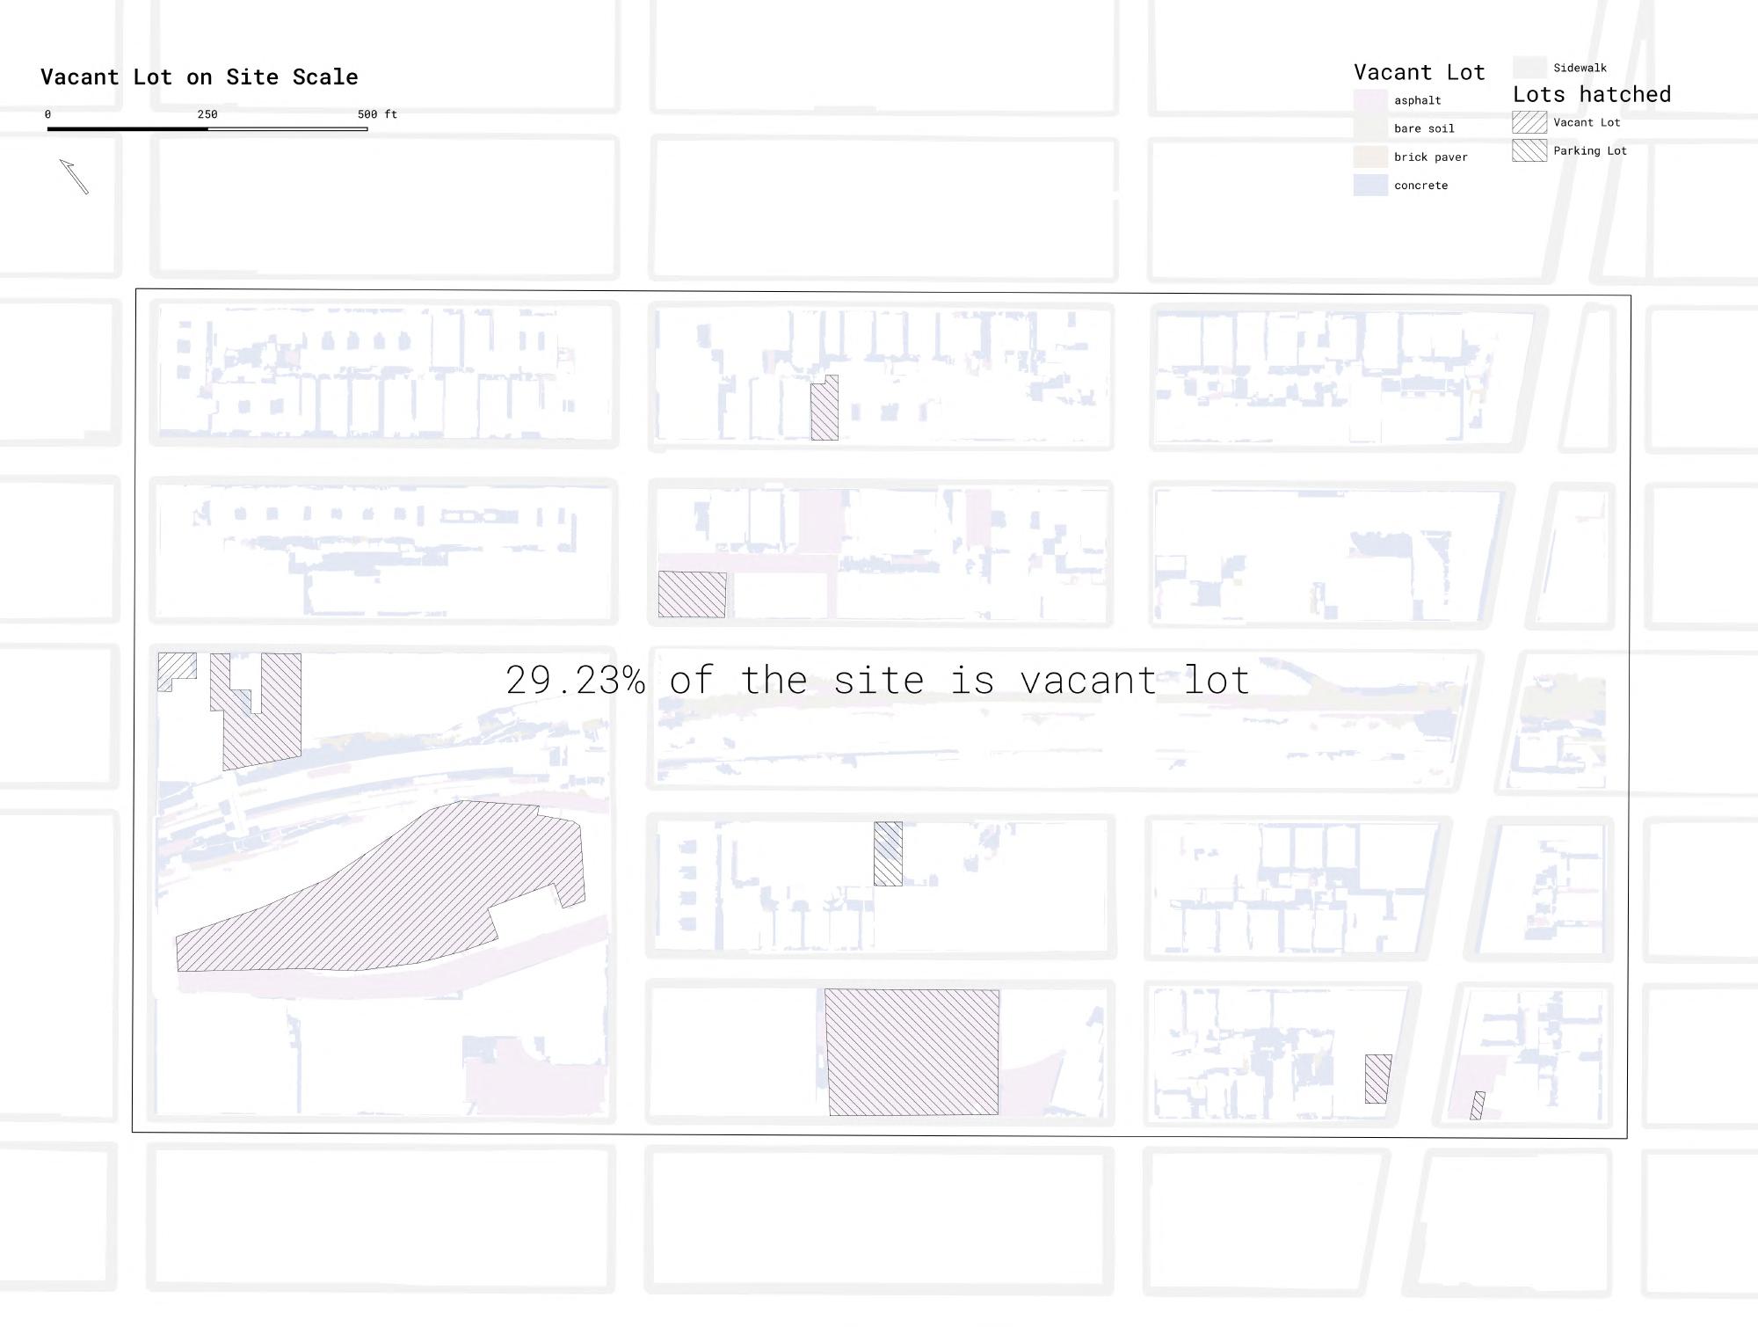Click the '29.23% of the site' text

coord(877,681)
